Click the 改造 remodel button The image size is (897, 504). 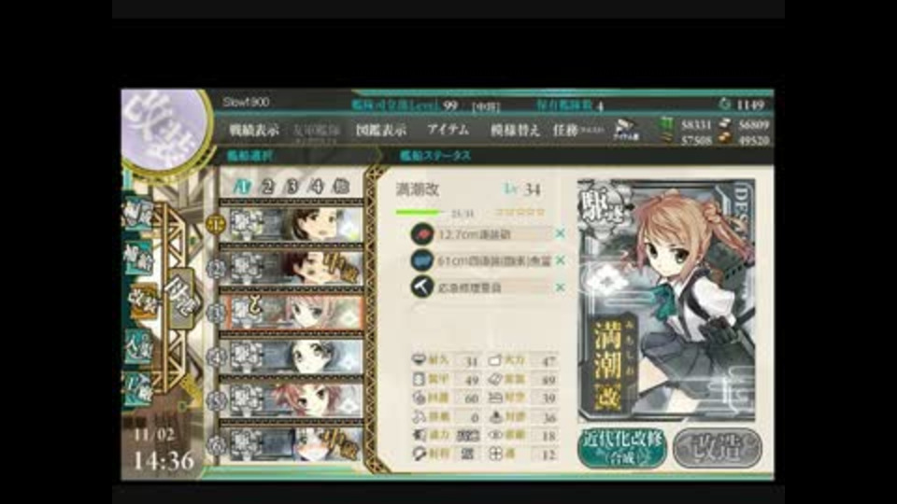coord(718,448)
